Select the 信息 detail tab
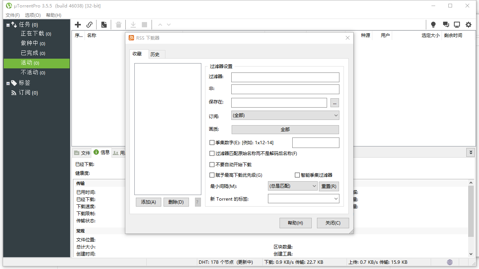The width and height of the screenshot is (479, 269). (101, 152)
